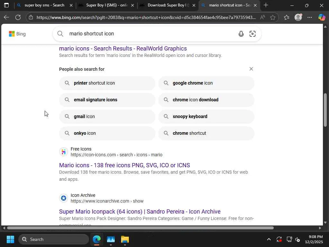The width and height of the screenshot is (329, 247).
Task: Click the scroll down arrow of page
Action: click(325, 223)
